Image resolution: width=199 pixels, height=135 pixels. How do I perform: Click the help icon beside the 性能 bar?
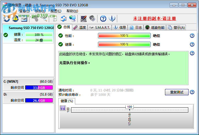[x=192, y=36]
